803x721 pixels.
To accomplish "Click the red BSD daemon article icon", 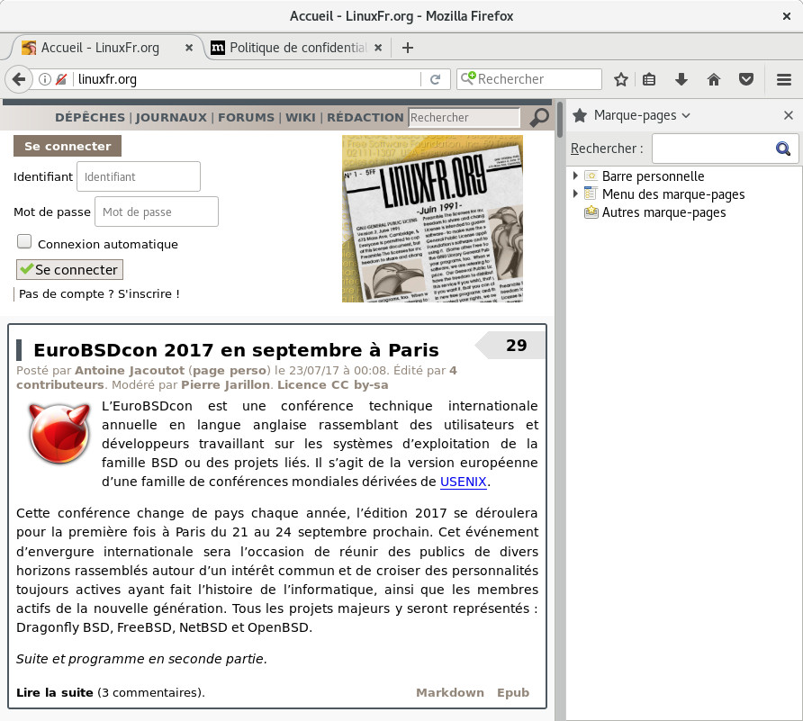I will coord(59,433).
